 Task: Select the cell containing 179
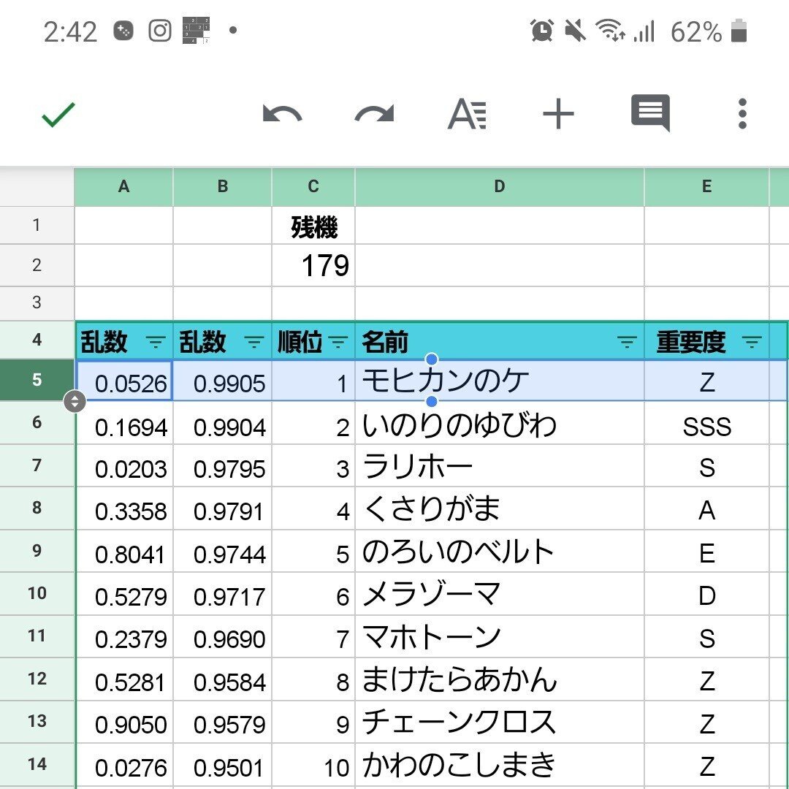pos(313,266)
